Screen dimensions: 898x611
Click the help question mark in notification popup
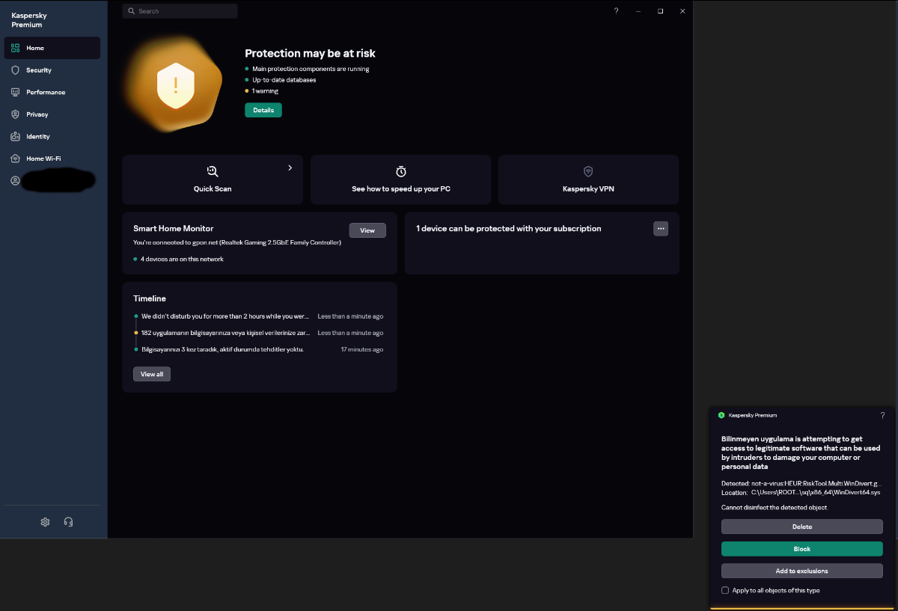point(882,415)
